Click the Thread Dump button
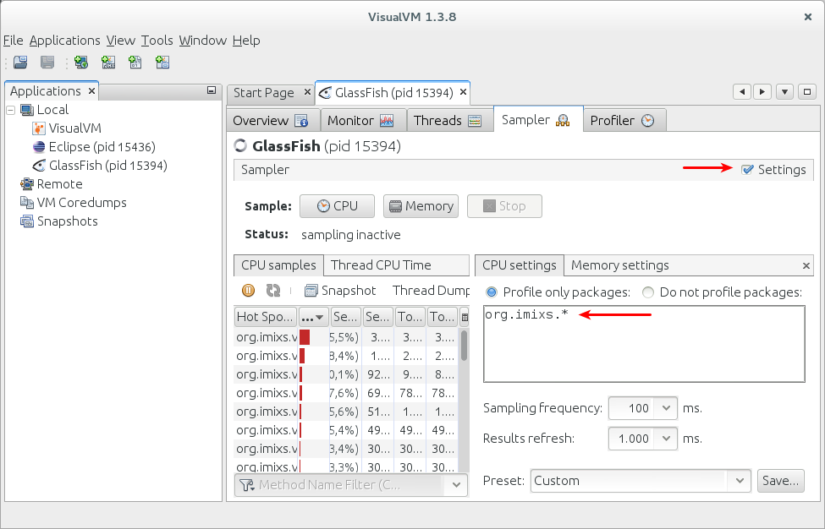The image size is (825, 529). pyautogui.click(x=431, y=291)
